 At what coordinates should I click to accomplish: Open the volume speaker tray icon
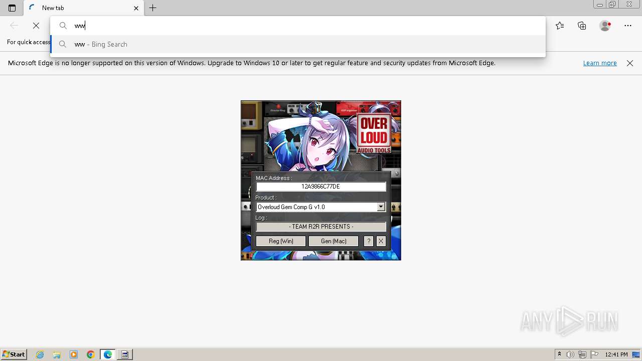click(570, 354)
